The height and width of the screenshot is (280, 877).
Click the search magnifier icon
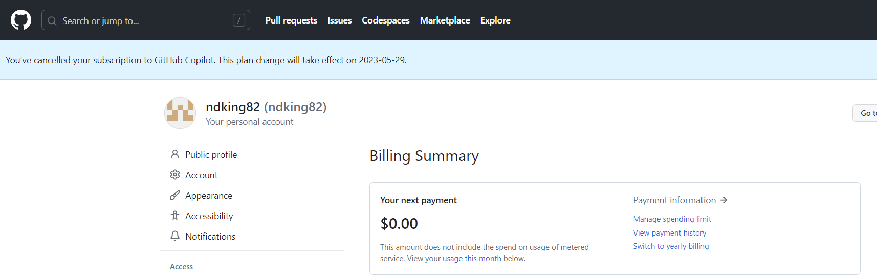(52, 21)
